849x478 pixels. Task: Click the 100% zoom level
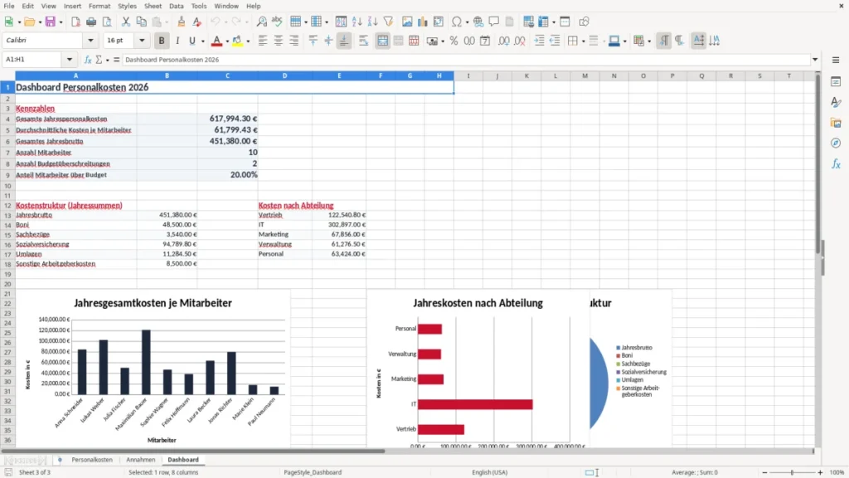tap(837, 472)
